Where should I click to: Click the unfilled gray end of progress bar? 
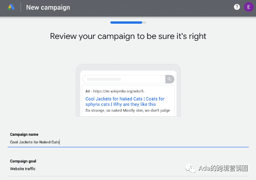(144, 22)
